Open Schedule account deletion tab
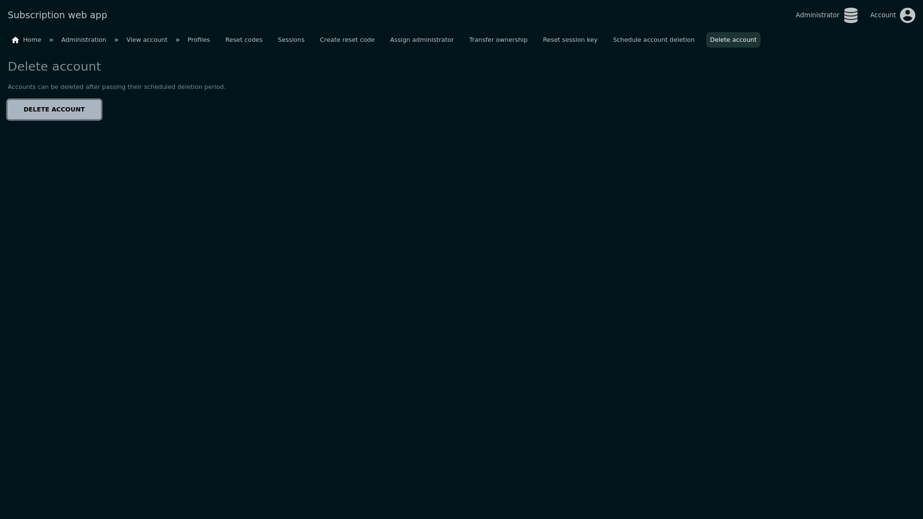This screenshot has height=519, width=923. click(653, 40)
